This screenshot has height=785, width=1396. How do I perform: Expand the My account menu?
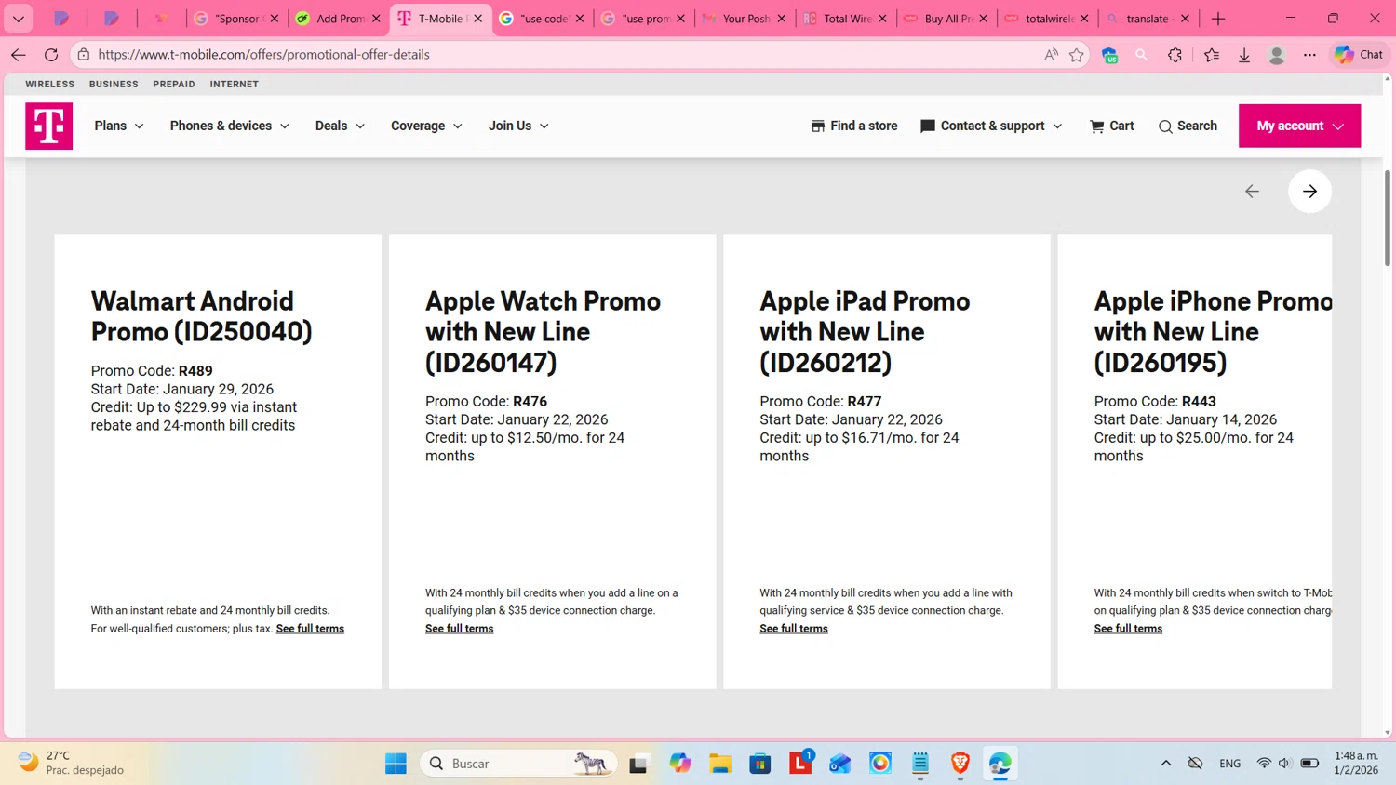click(x=1299, y=126)
